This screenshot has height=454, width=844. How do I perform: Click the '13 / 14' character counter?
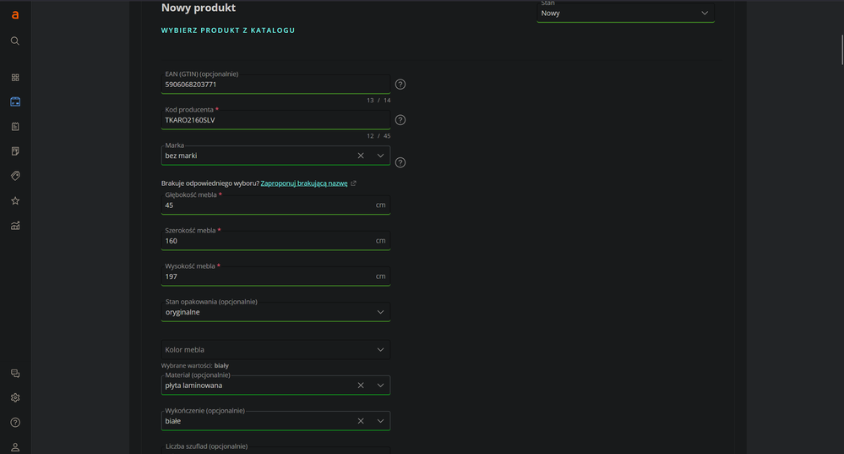click(x=378, y=101)
